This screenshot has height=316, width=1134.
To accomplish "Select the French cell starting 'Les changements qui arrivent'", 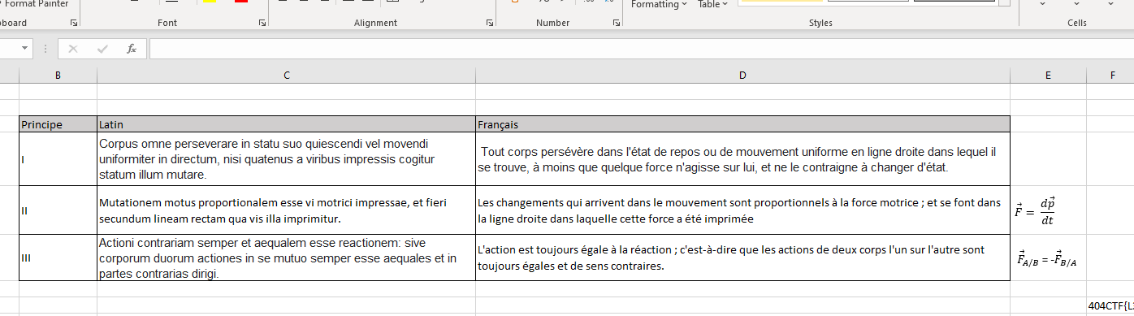I will coord(742,210).
